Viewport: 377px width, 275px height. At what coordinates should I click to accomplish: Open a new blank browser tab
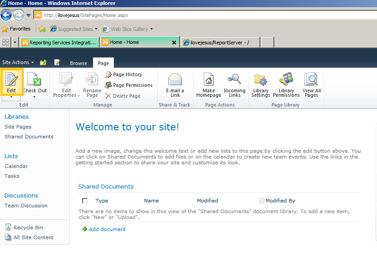point(267,43)
